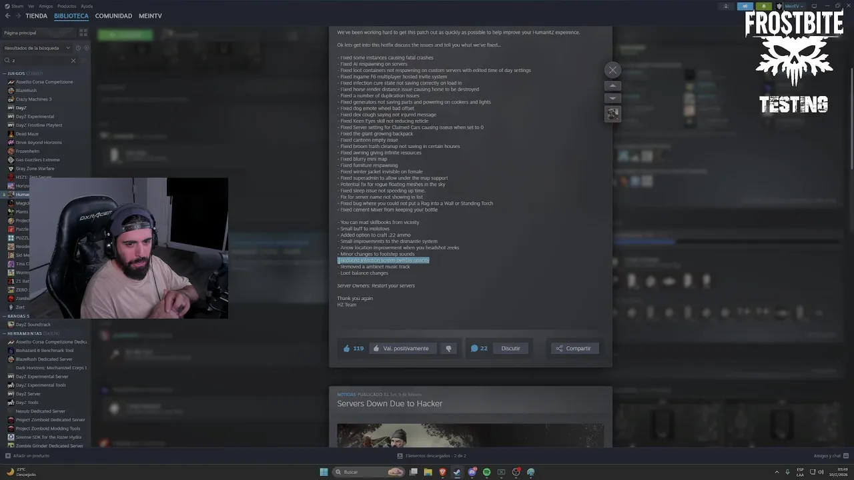This screenshot has width=854, height=480.
Task: Open the Productos menu
Action: coord(67,6)
